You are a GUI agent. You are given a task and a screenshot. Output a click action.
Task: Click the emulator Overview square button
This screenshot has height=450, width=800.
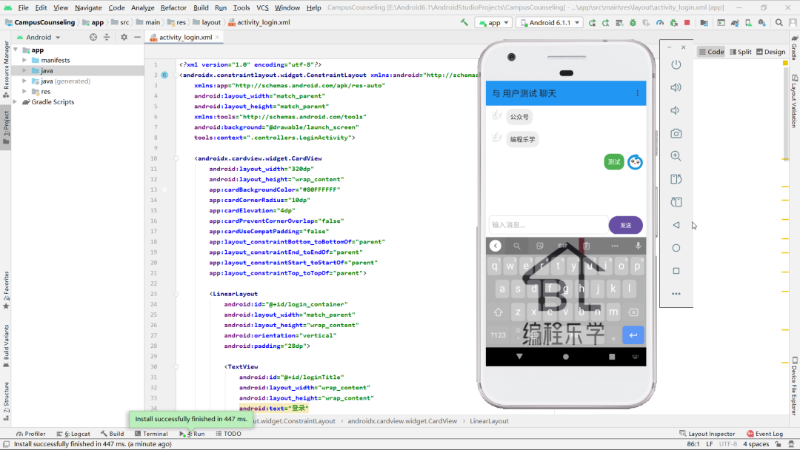tap(676, 271)
